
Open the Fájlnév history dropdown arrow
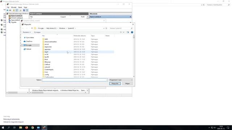point(107,80)
